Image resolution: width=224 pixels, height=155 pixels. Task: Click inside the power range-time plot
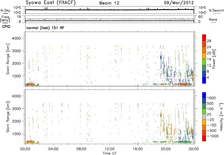tap(109, 59)
